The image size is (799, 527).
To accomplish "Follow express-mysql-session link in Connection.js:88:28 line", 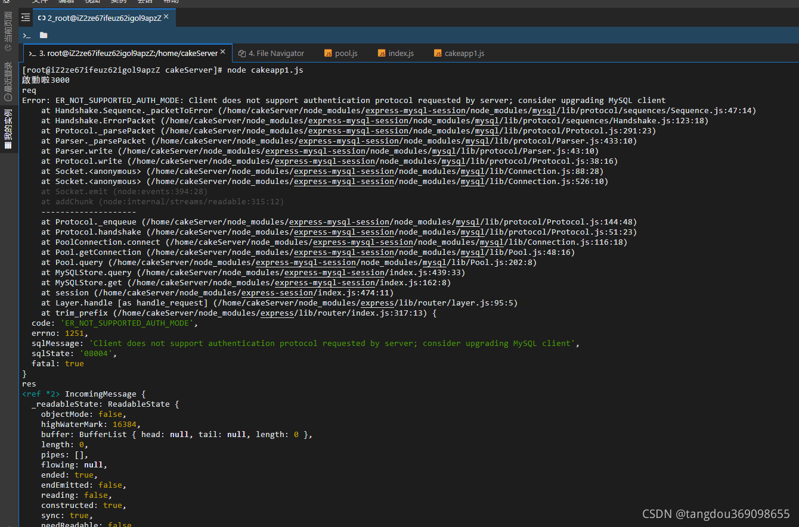I will point(344,171).
